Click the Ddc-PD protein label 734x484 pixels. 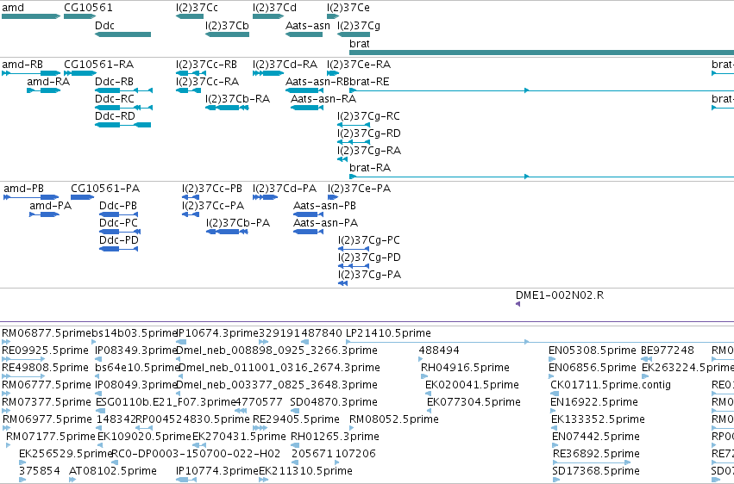pos(119,240)
